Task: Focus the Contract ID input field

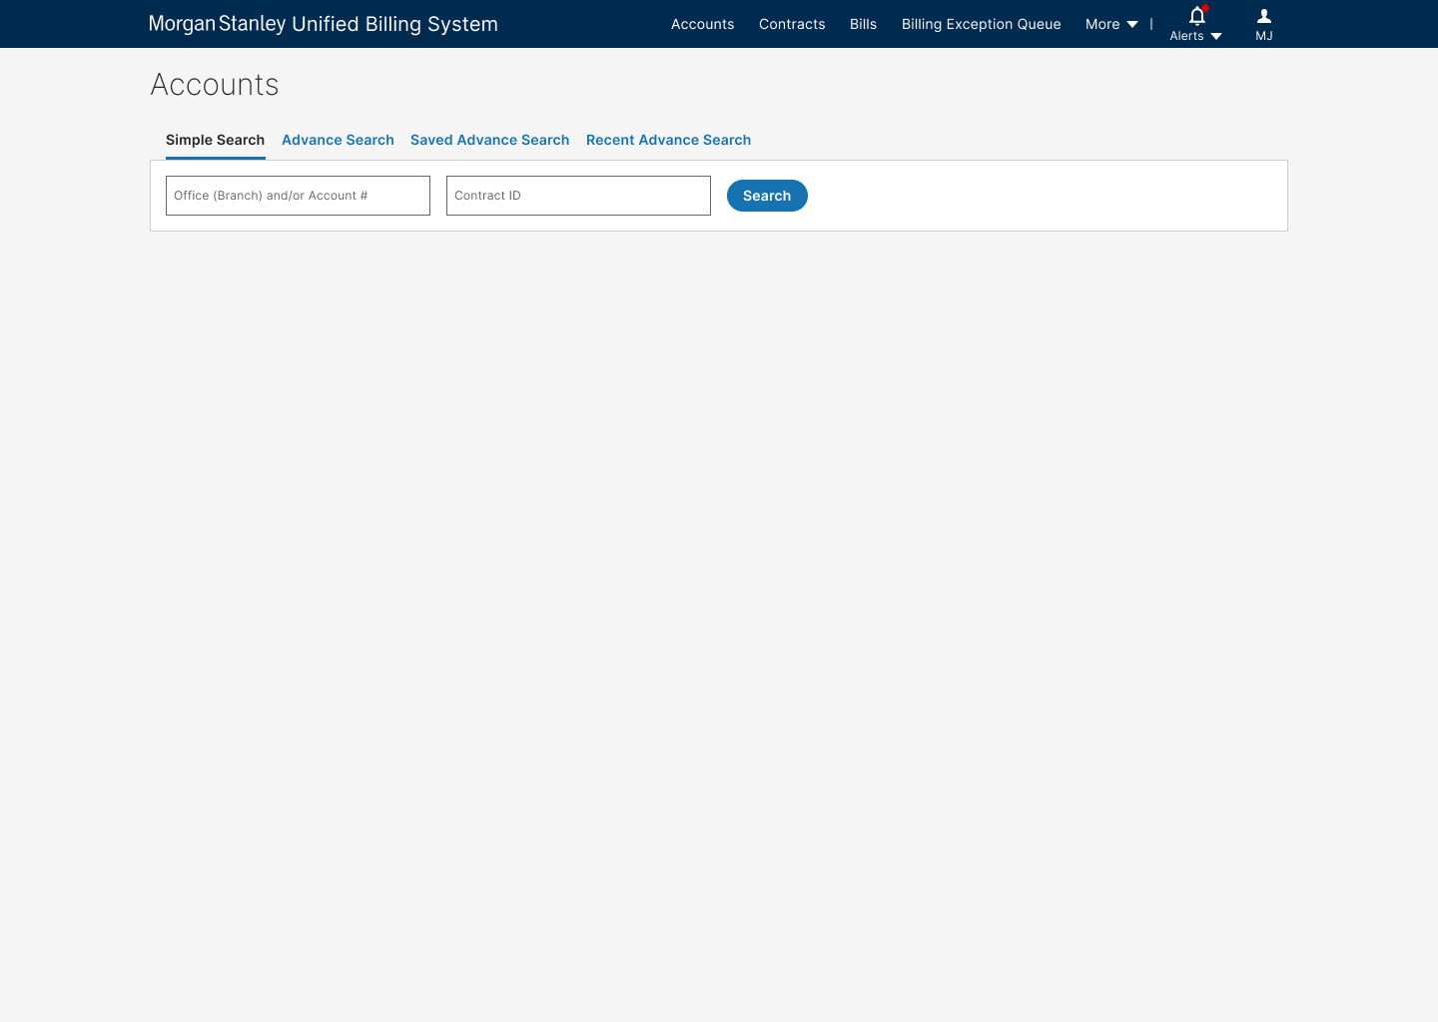Action: point(578,196)
